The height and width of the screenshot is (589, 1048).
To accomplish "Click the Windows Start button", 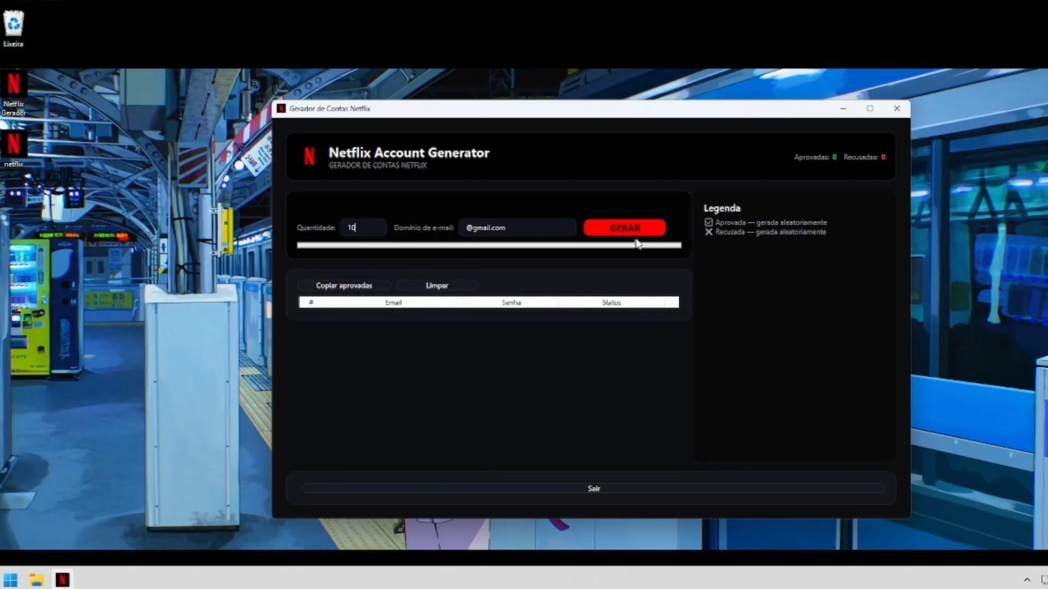I will tap(10, 579).
